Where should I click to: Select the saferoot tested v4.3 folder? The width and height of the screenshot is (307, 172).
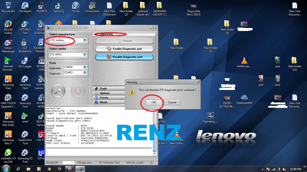143,9
